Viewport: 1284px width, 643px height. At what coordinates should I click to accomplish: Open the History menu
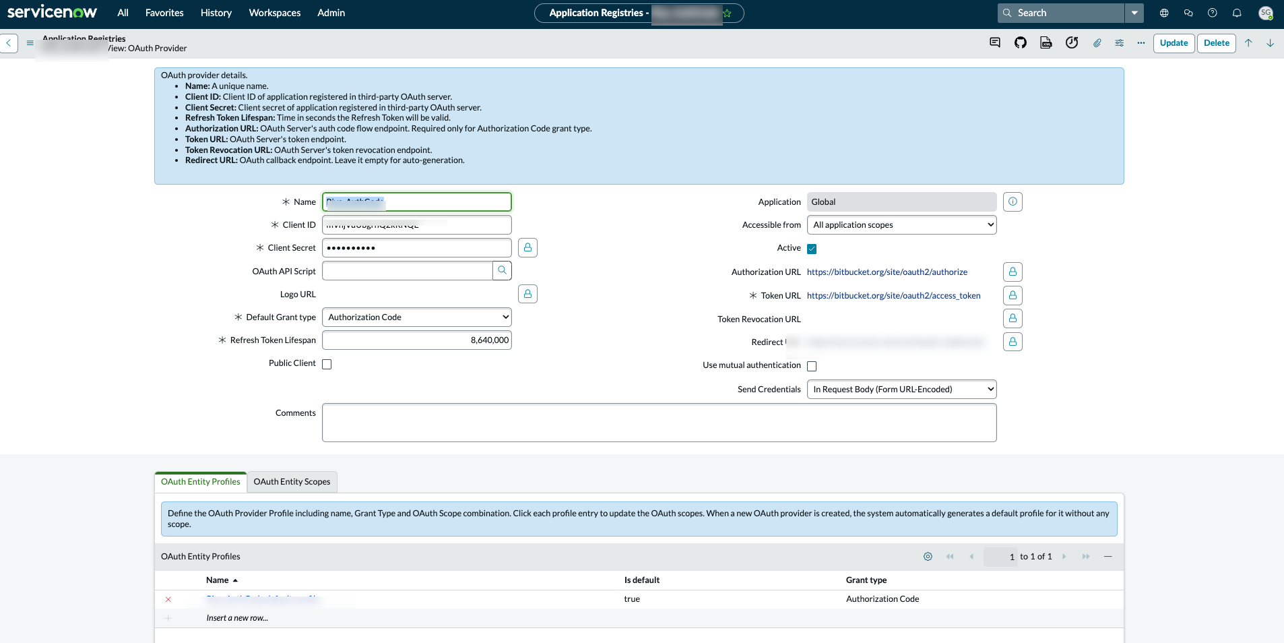coord(216,13)
